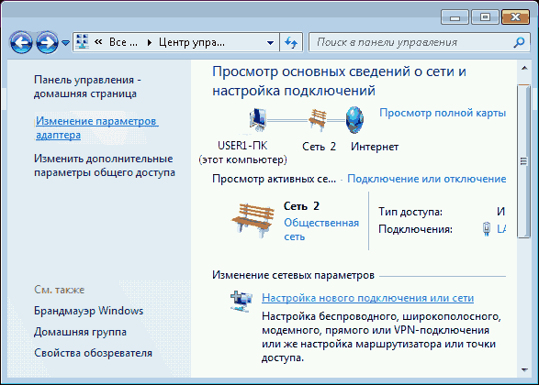Click 'Общественная сеть' network type link

click(321, 229)
